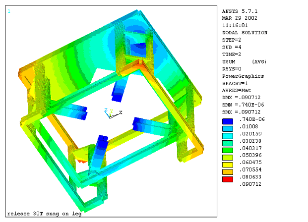The image size is (308, 222).
Task: Click the '.070554' legend value
Action: [250, 169]
